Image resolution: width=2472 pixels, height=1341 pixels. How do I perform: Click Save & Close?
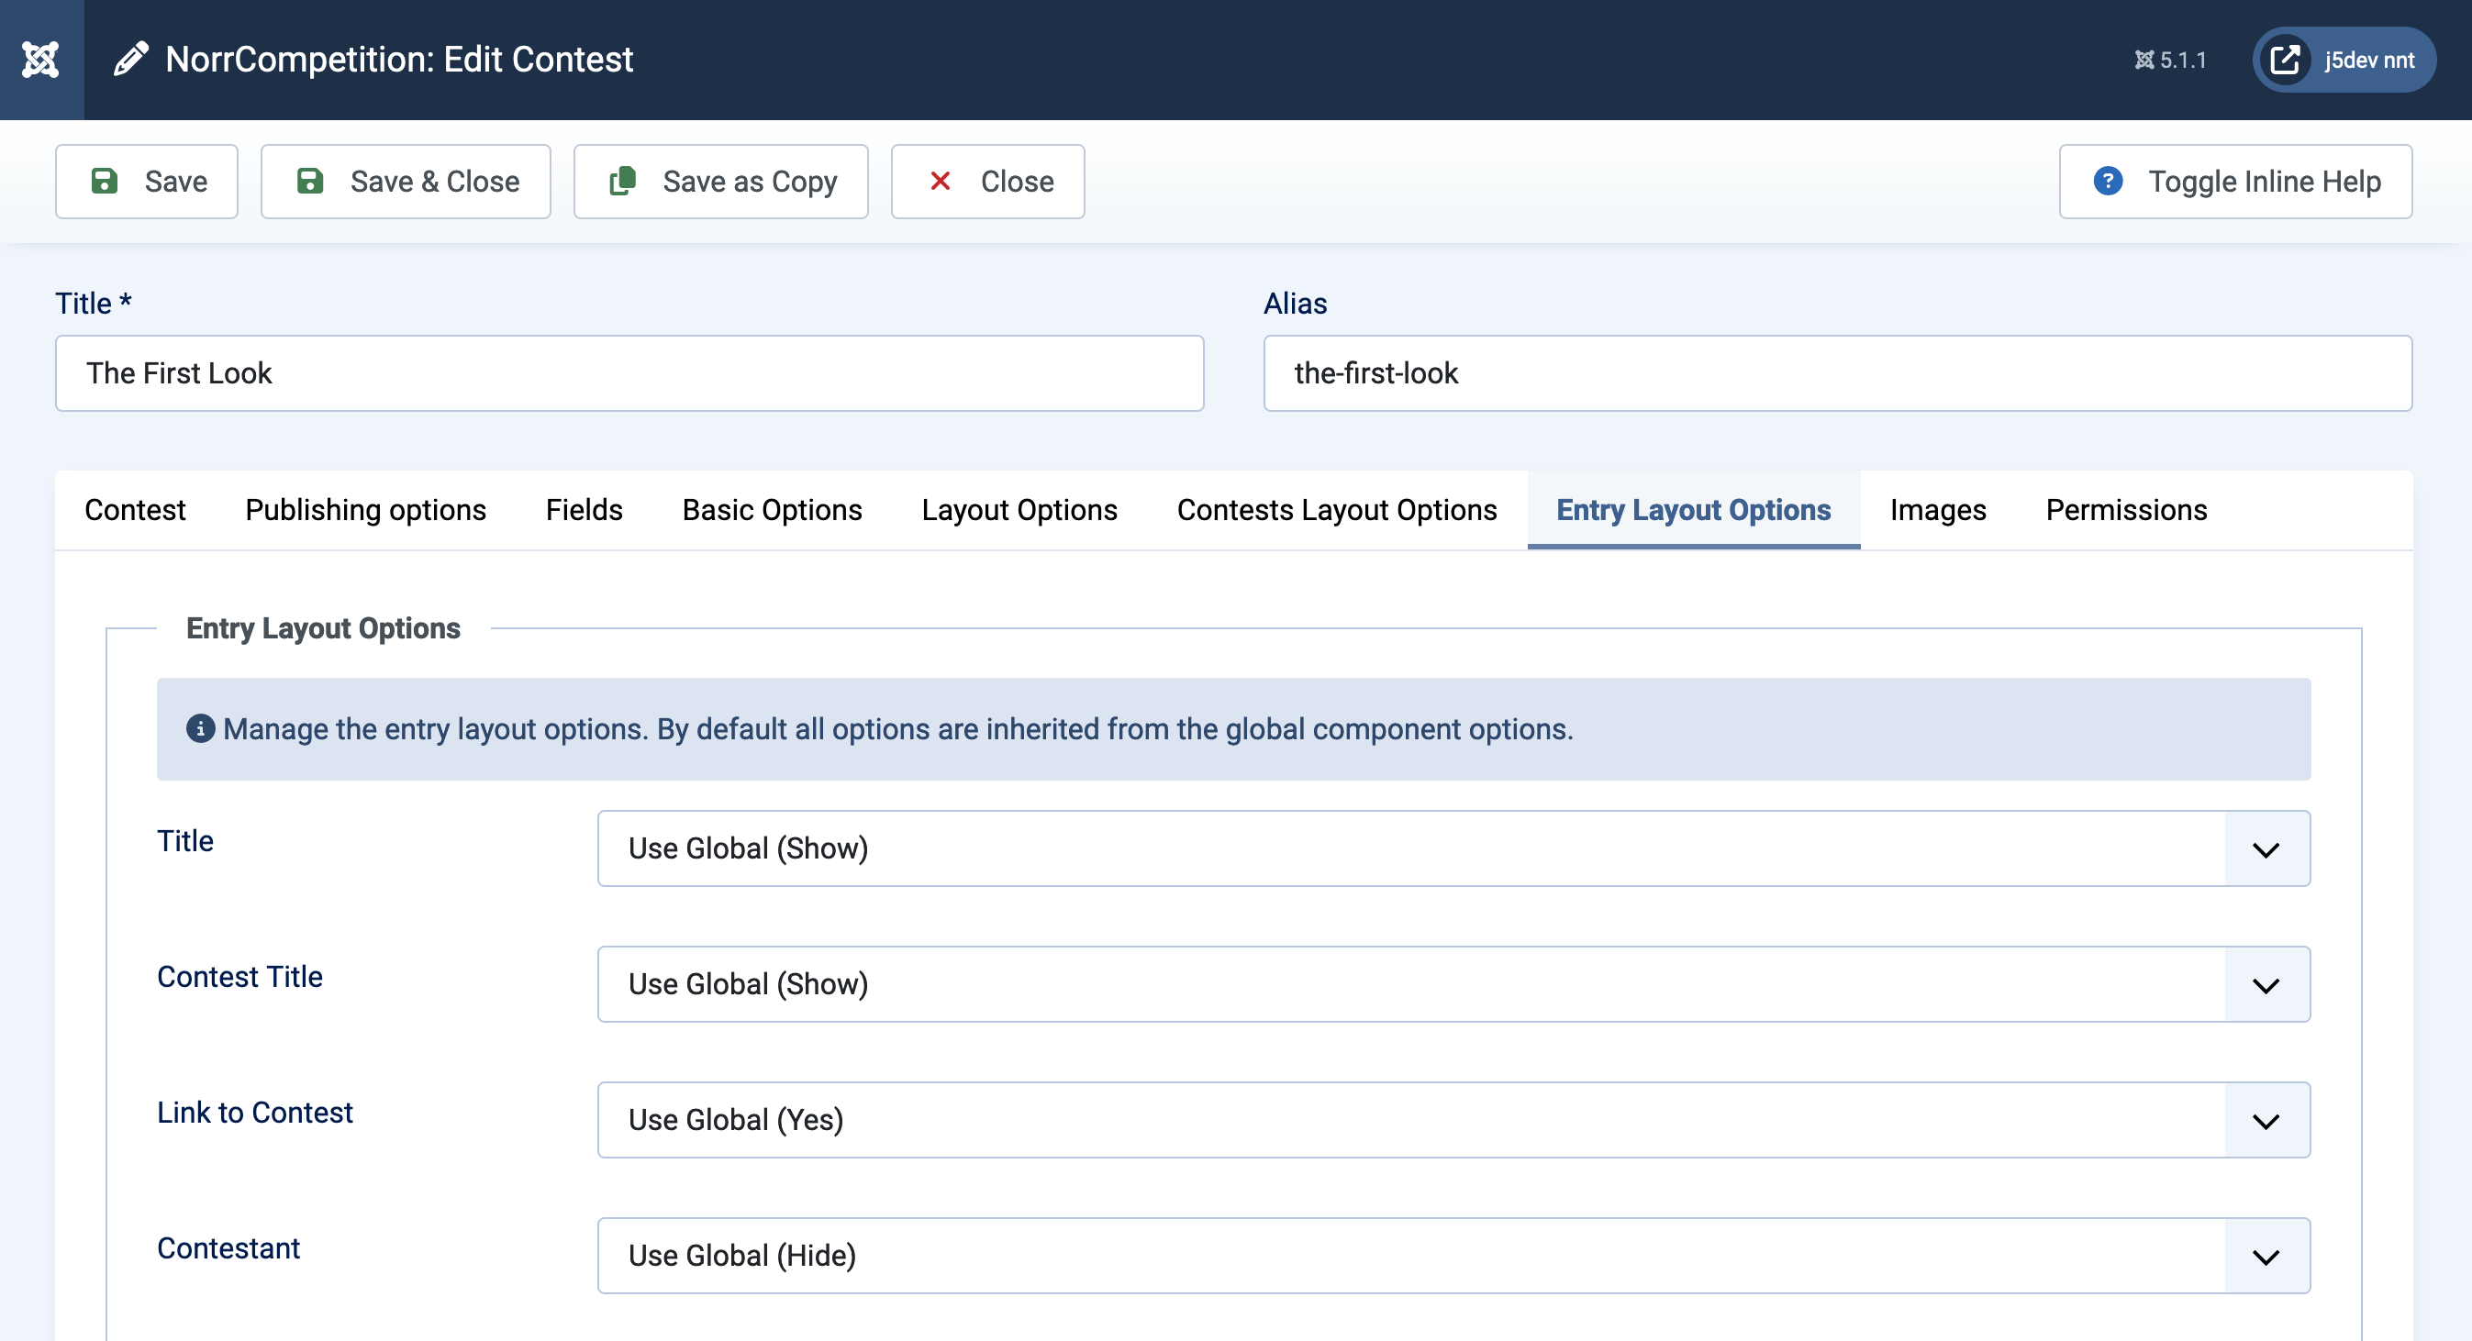406,182
